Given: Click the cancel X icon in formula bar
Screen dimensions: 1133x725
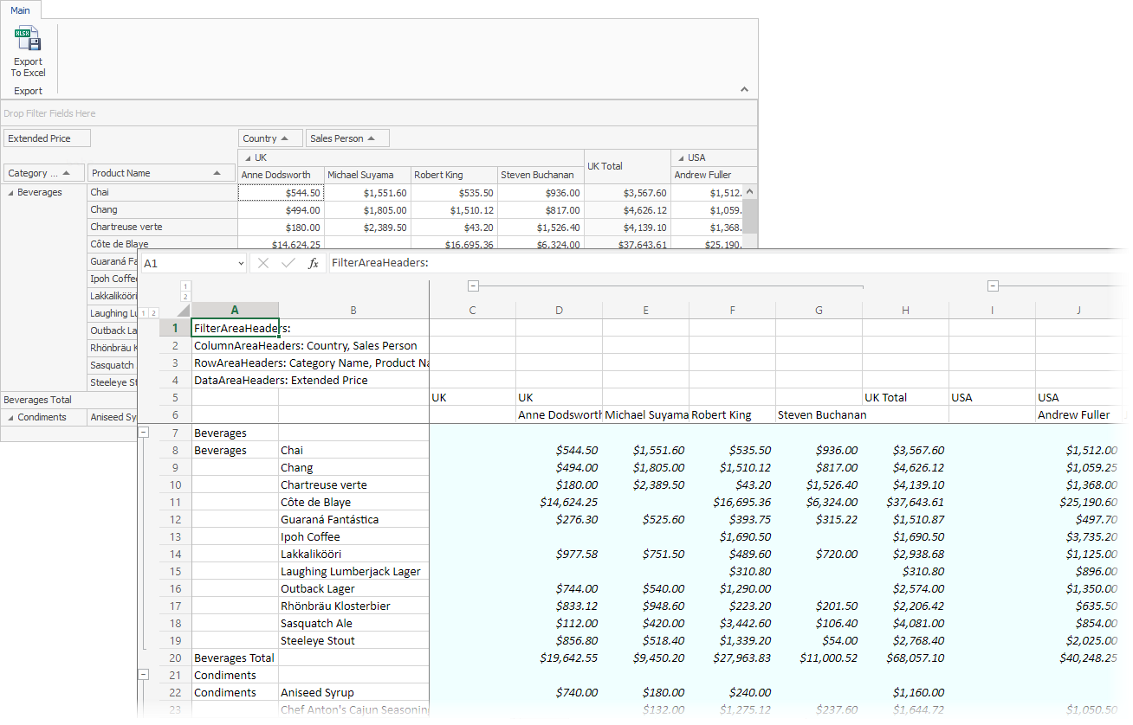Looking at the screenshot, I should pyautogui.click(x=263, y=263).
